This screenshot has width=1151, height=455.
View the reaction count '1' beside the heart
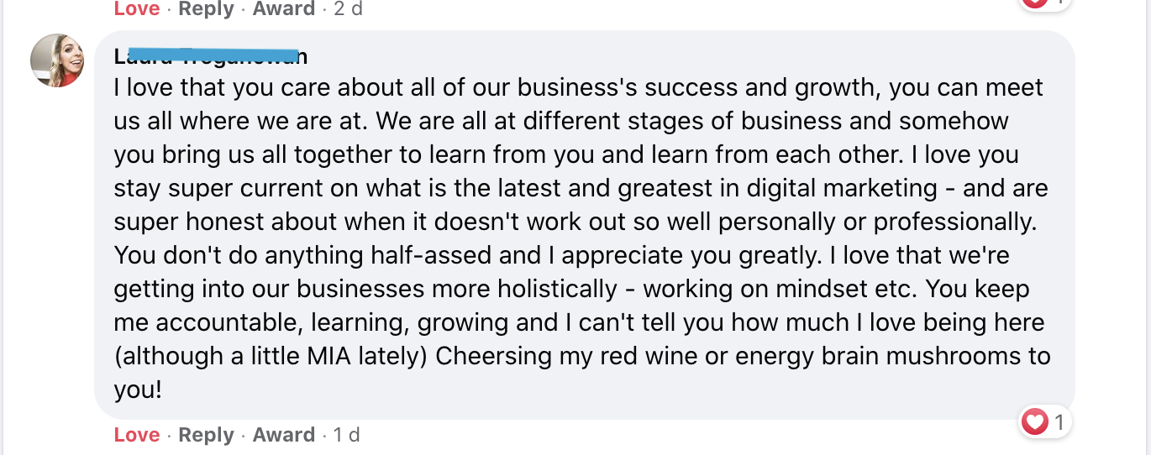point(1059,422)
